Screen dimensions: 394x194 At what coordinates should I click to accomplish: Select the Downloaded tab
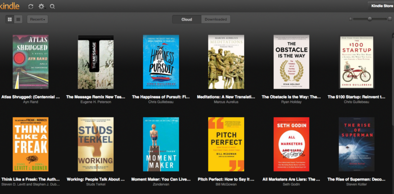pyautogui.click(x=215, y=19)
